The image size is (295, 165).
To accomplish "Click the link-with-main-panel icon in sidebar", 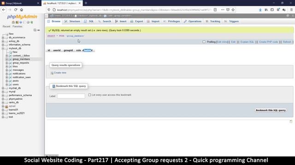I will 39,30.
